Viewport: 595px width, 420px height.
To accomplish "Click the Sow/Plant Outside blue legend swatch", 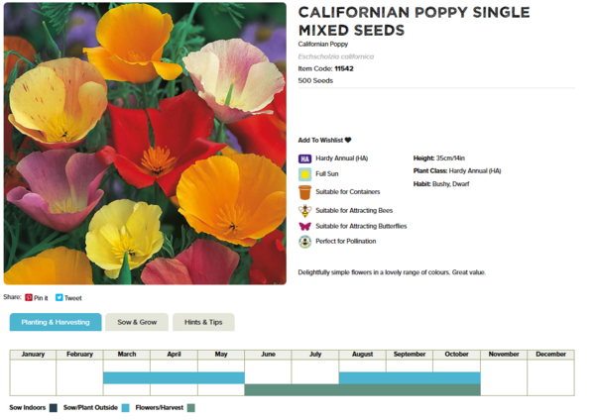I will click(125, 407).
